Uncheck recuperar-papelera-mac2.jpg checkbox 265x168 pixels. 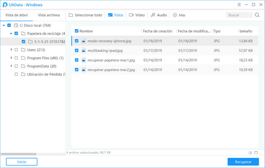[77, 70]
